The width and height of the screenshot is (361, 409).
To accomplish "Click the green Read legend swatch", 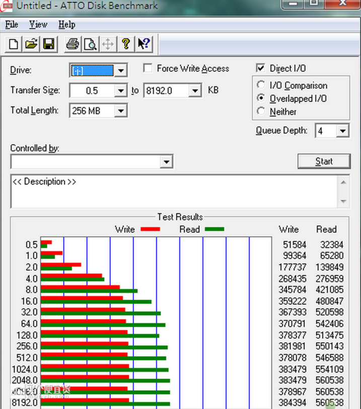I will pos(214,229).
